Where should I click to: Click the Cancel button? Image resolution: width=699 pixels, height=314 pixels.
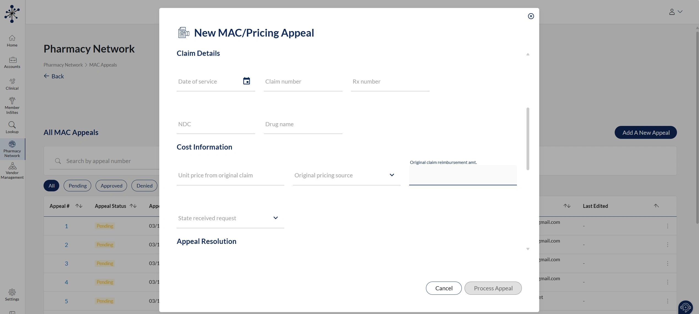(444, 288)
